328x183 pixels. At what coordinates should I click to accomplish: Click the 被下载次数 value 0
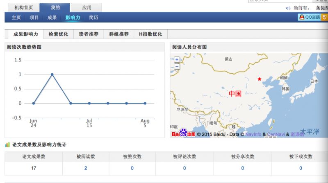(x=301, y=168)
